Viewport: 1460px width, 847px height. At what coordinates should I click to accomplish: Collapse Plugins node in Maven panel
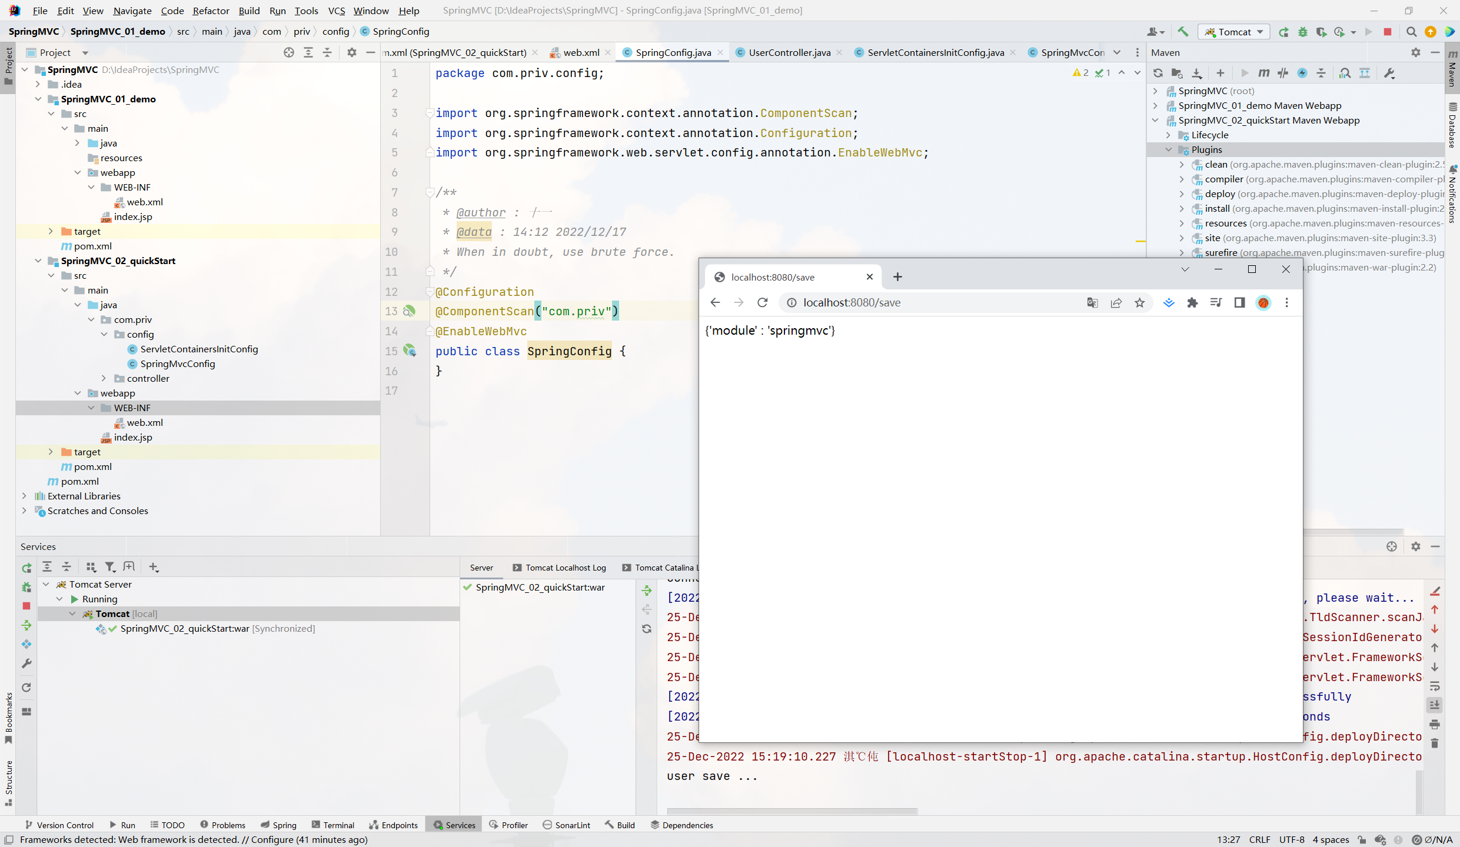click(x=1169, y=149)
